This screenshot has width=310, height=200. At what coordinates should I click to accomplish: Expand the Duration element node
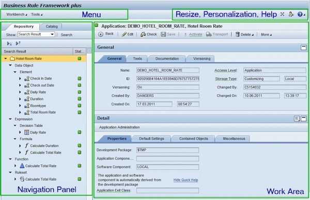point(20,99)
